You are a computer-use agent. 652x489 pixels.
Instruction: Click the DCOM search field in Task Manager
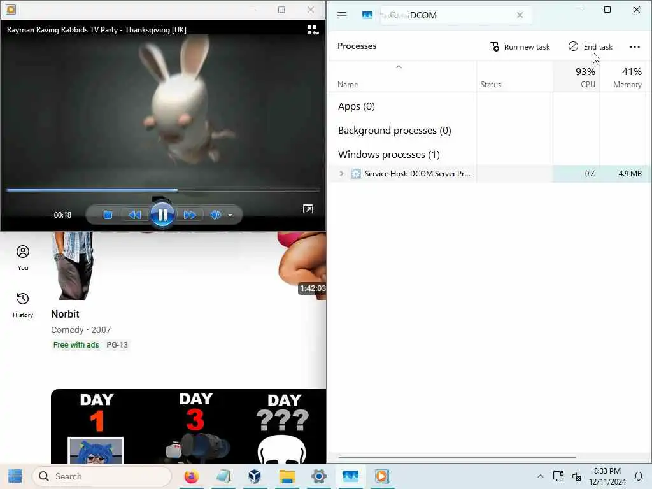pyautogui.click(x=455, y=15)
